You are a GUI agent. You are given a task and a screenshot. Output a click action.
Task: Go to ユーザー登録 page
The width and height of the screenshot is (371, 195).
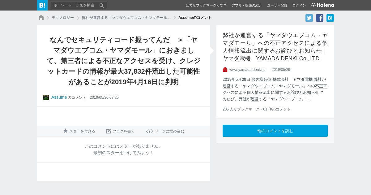(x=277, y=5)
